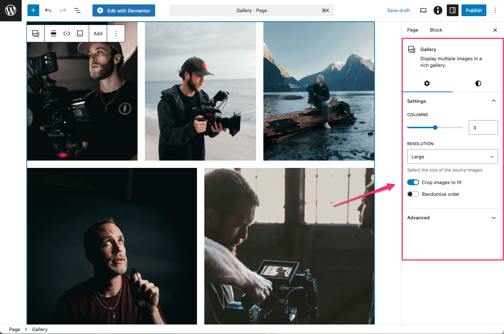Viewport: 504px width, 334px height.
Task: Click the link icon in block toolbar
Action: [x=67, y=33]
